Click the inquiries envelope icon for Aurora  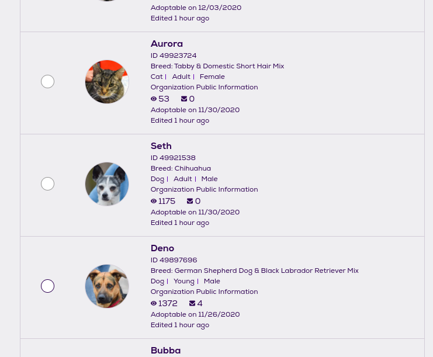(x=184, y=99)
